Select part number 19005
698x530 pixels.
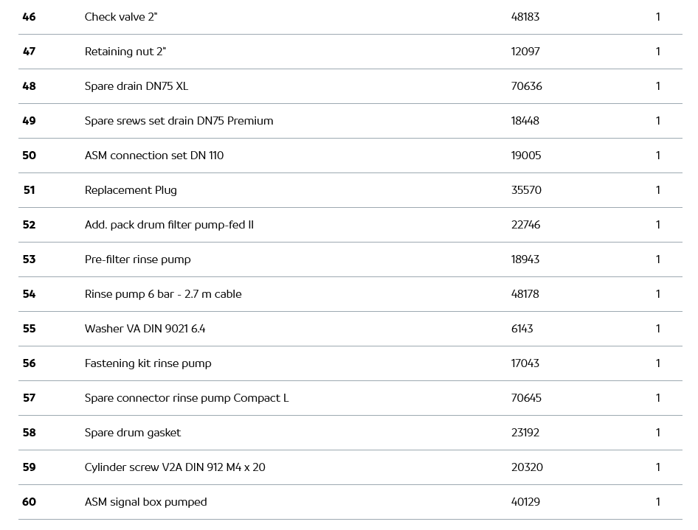pos(526,156)
